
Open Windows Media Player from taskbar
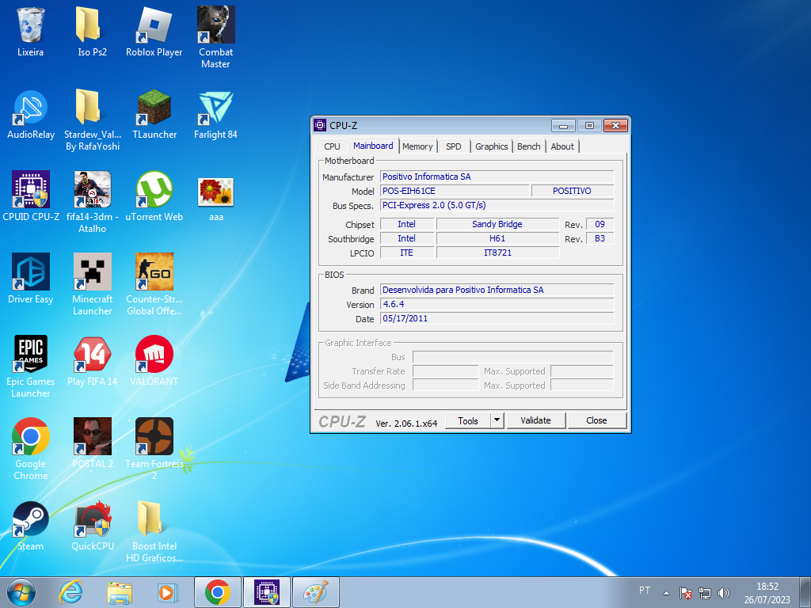[x=168, y=592]
